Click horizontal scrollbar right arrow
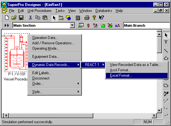 pyautogui.click(x=154, y=116)
